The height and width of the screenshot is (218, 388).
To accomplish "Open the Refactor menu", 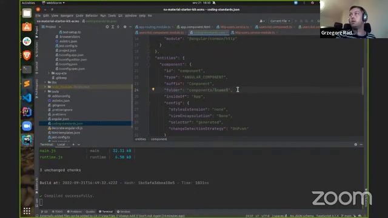I will pyautogui.click(x=92, y=16).
